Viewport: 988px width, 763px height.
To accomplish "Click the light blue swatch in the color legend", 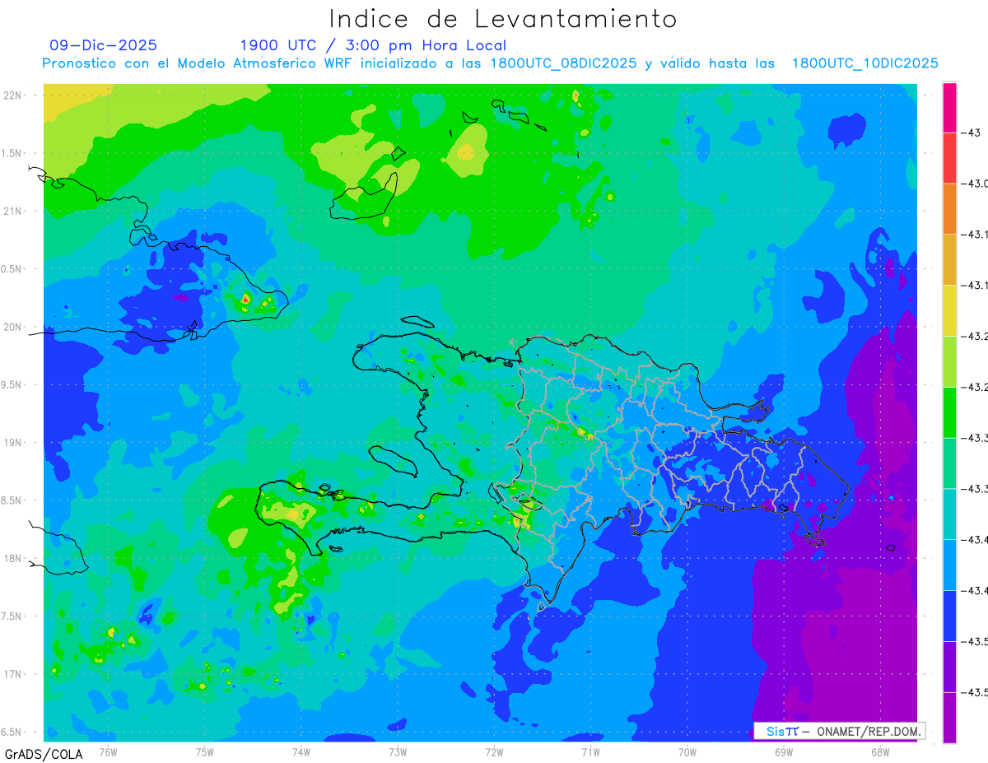I will coord(949,565).
